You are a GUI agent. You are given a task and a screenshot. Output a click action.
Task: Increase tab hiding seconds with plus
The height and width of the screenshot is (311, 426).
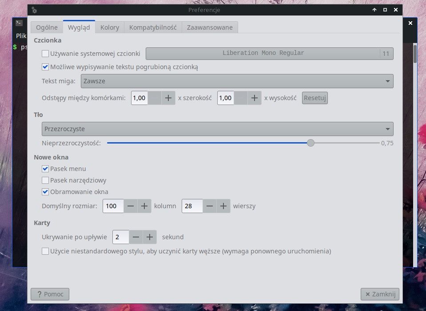point(149,237)
